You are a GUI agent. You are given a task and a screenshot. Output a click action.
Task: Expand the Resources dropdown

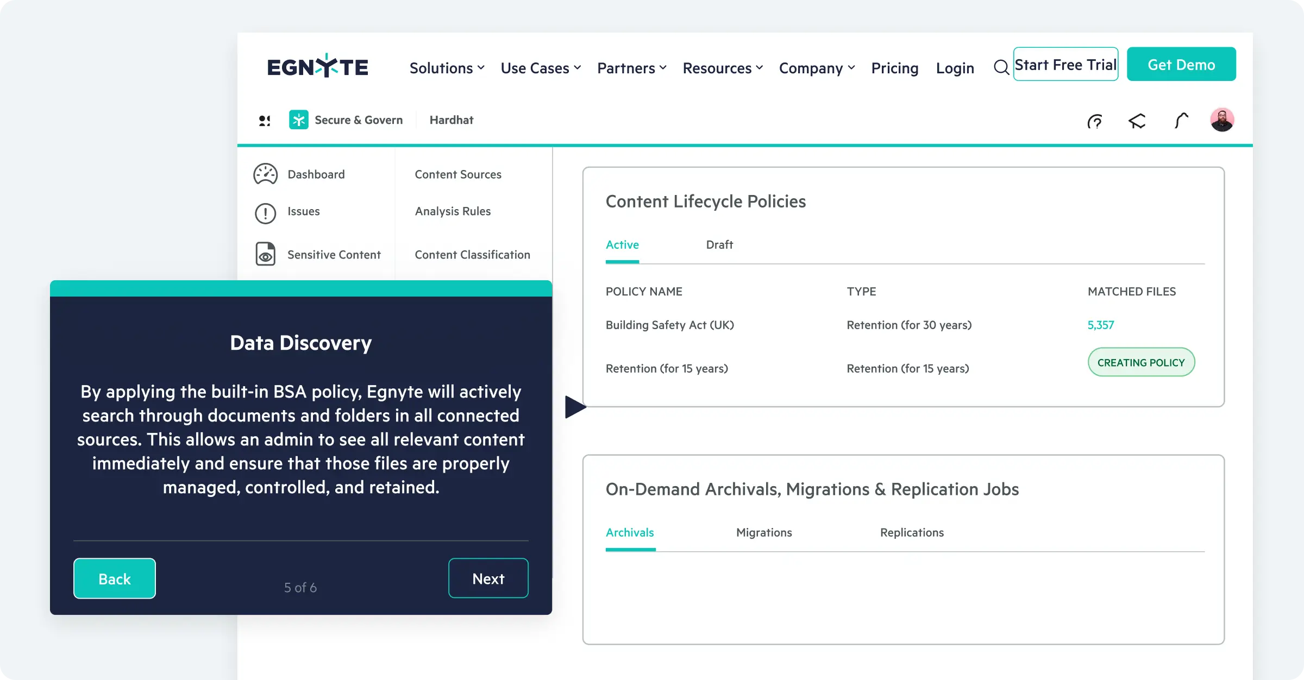click(x=723, y=68)
